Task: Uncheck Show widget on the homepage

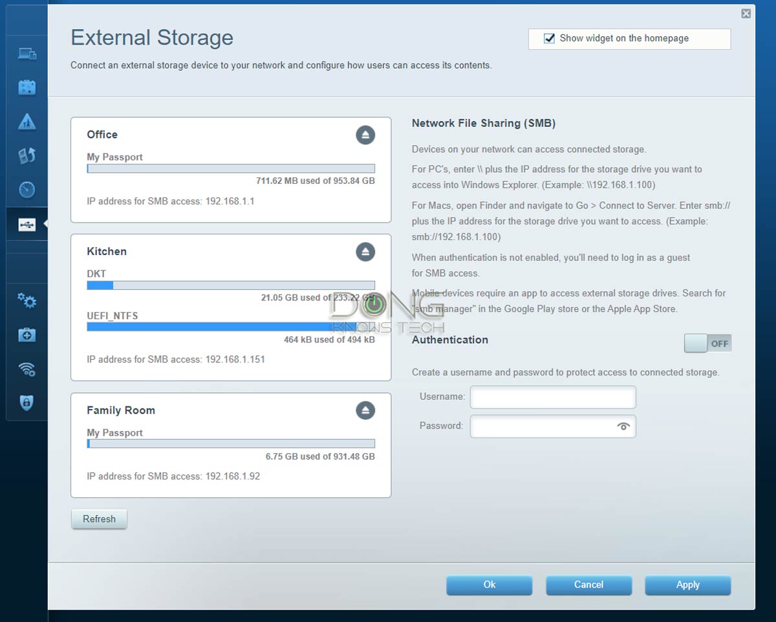Action: 549,39
